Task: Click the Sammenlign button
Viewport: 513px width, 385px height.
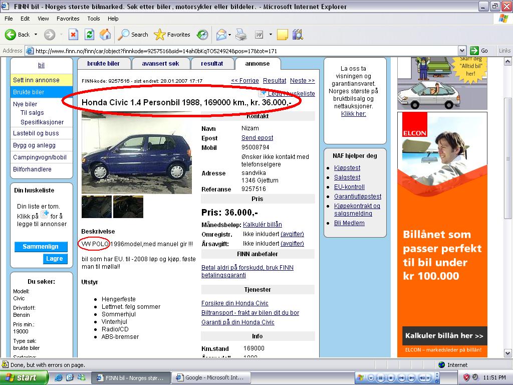Action: 41,247
